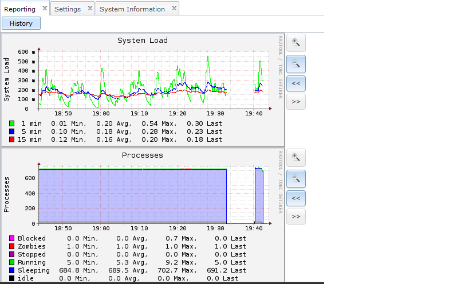Click the black idle legend swatch
469x284 pixels.
pos(11,278)
